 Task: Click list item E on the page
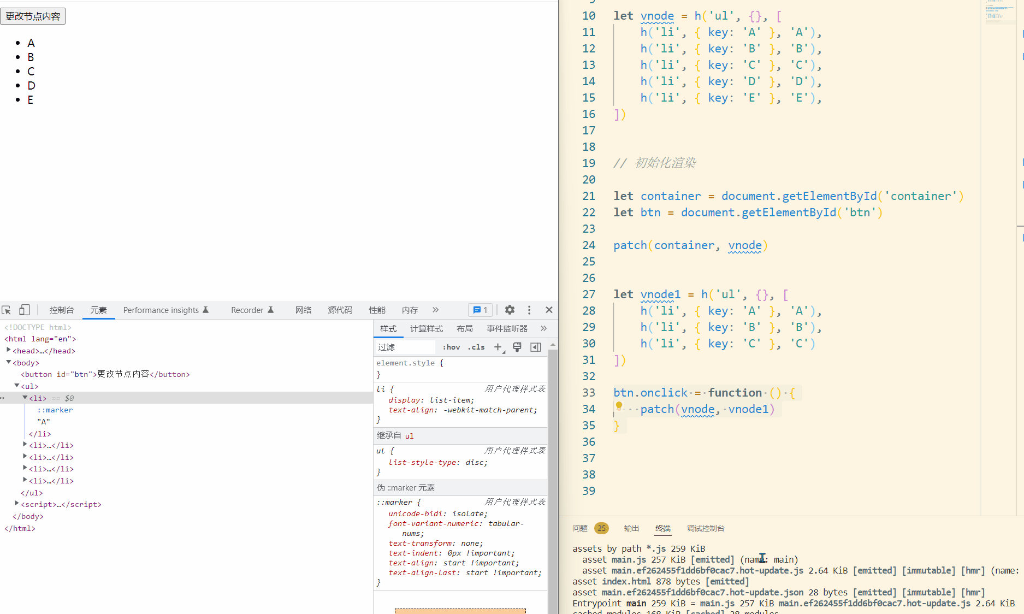(x=31, y=100)
